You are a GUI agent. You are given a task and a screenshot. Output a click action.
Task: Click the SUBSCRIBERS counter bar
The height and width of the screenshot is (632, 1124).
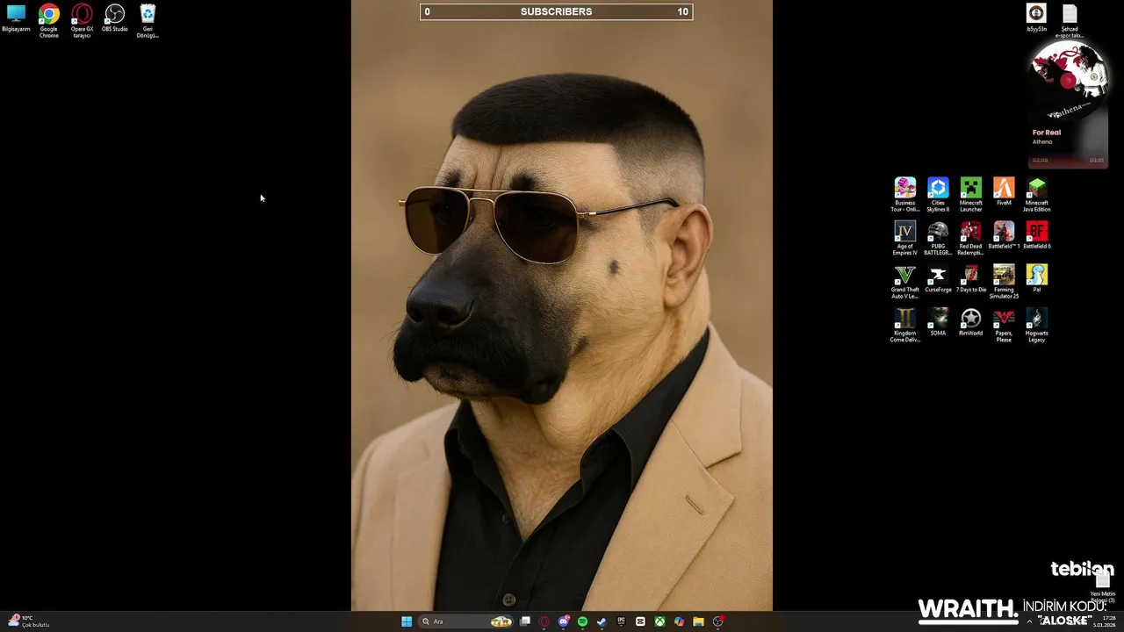coord(556,11)
